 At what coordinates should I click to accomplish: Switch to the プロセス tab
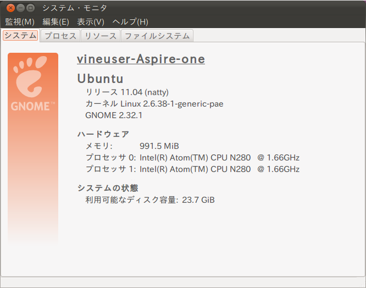click(60, 36)
